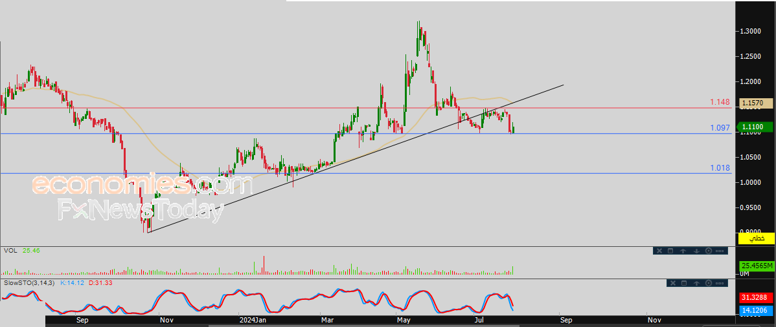
Task: Move the SlowSTO panel up
Action: tap(697, 283)
